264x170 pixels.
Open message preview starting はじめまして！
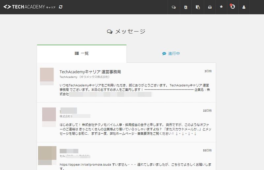(x=135, y=129)
